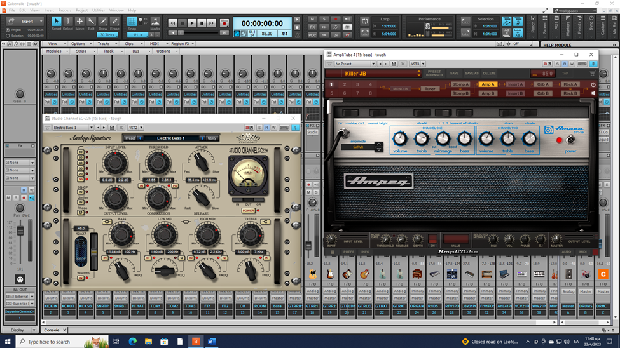Click the Rewind transport button
Viewport: 620px width, 348px height.
click(173, 23)
